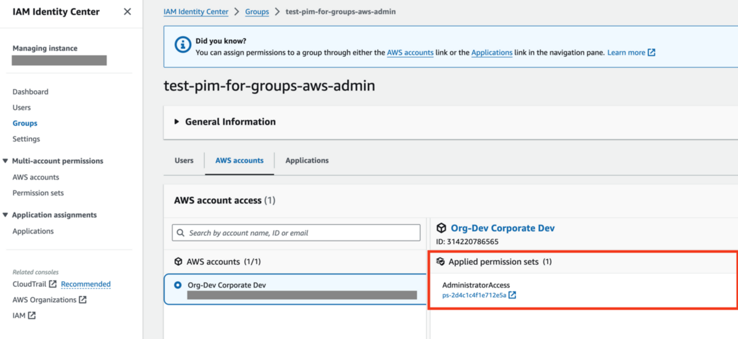Close the IAM Identity Center navigation pane
The width and height of the screenshot is (738, 339).
coord(127,12)
